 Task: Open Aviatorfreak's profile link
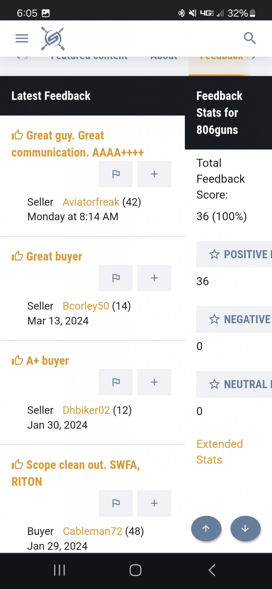[91, 202]
